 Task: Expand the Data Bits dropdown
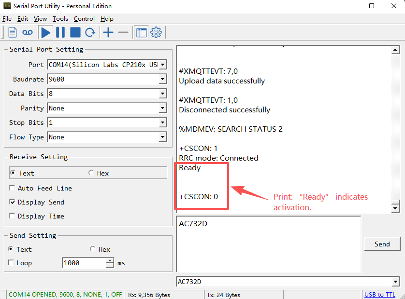click(163, 94)
